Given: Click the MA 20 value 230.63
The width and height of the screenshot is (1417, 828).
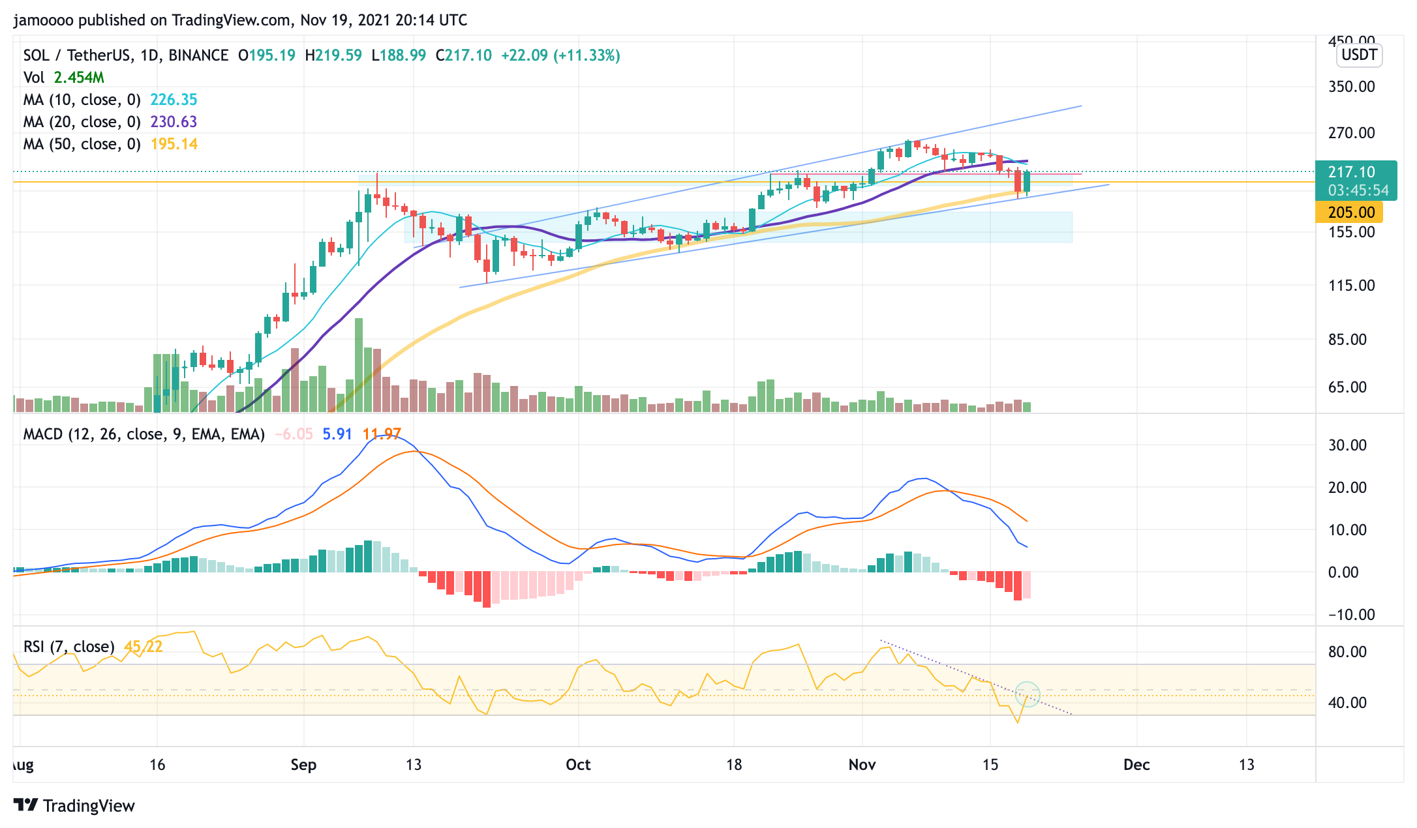Looking at the screenshot, I should [174, 122].
